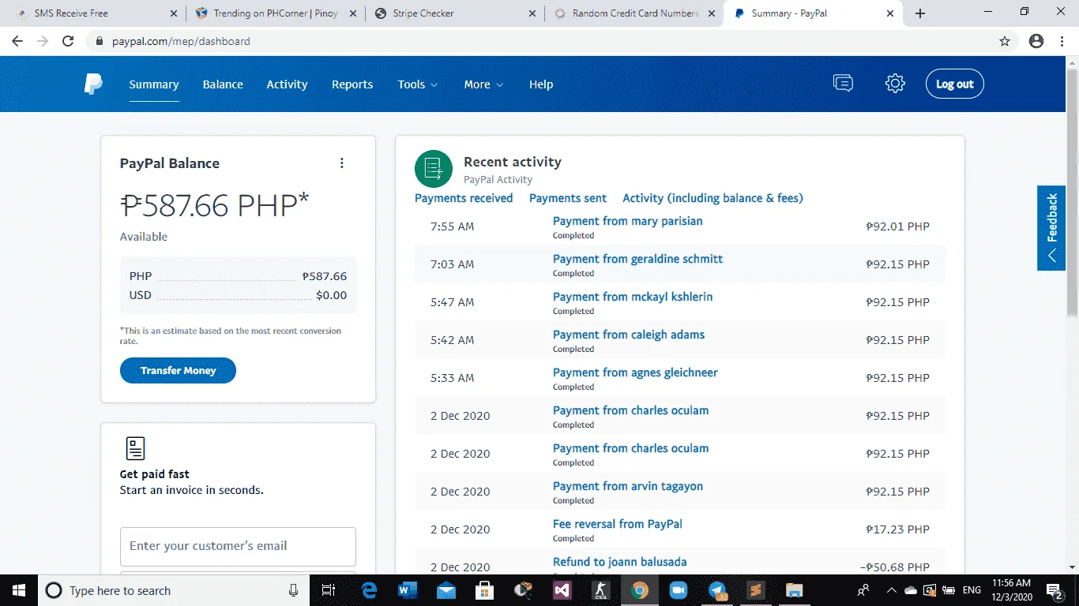This screenshot has height=606, width=1079.
Task: Click the browser address bar URL
Action: 181,41
